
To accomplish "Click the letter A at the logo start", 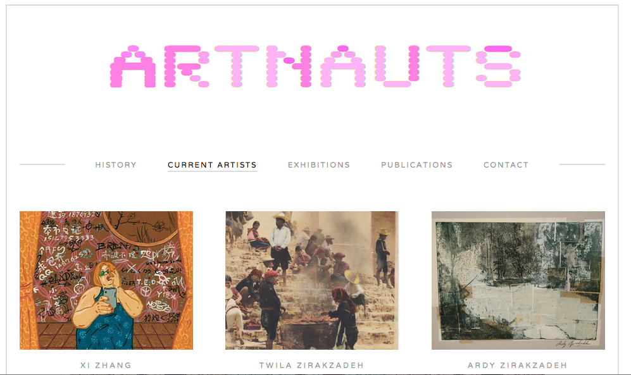I will [133, 66].
